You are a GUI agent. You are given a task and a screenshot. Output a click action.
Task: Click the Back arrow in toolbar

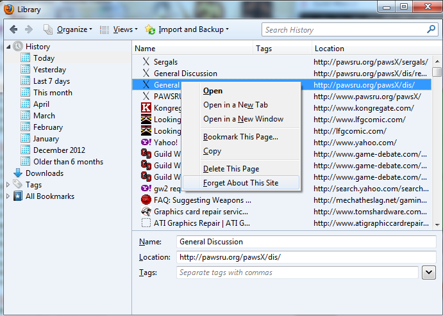coord(13,29)
